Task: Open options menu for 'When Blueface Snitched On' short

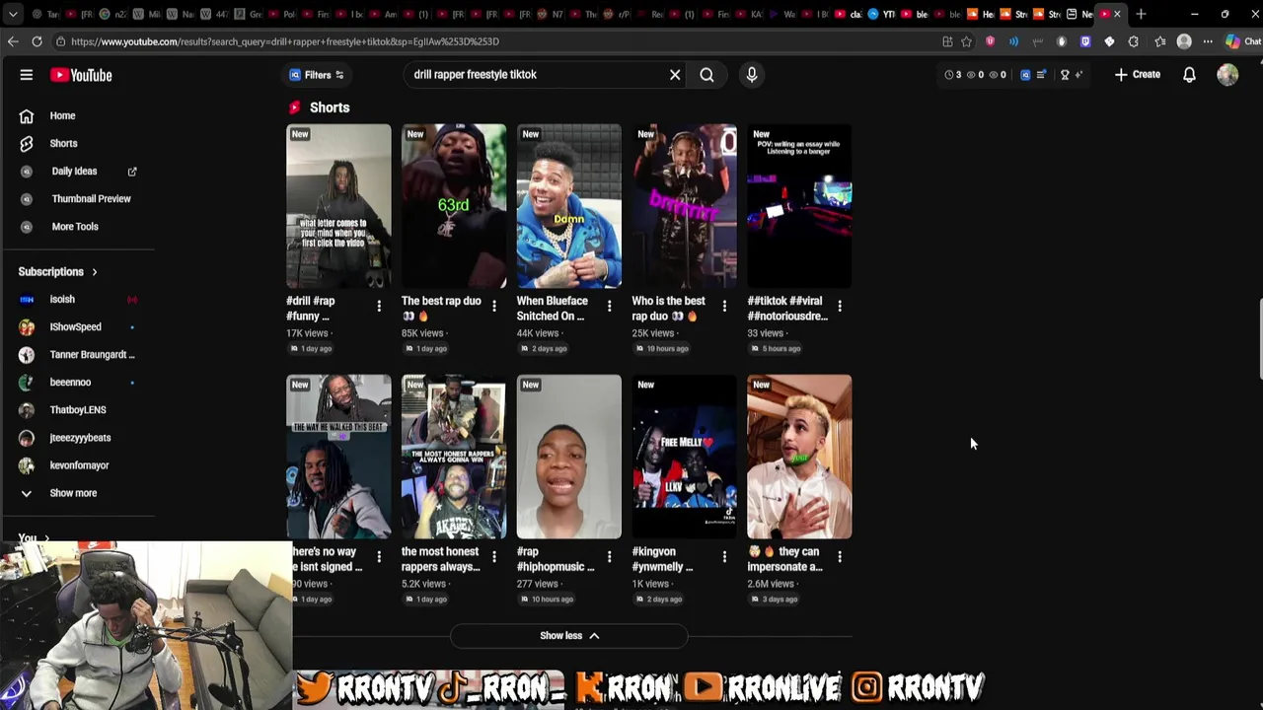Action: (x=609, y=307)
